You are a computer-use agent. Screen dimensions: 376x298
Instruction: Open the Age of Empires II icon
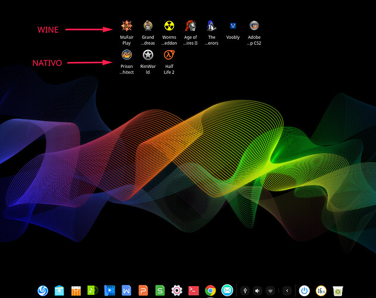(x=191, y=26)
